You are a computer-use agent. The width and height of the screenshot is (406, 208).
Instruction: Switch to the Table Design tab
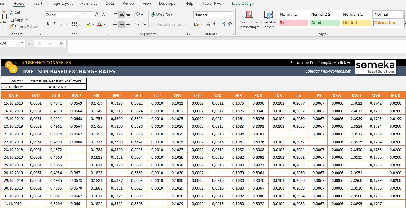click(x=242, y=3)
